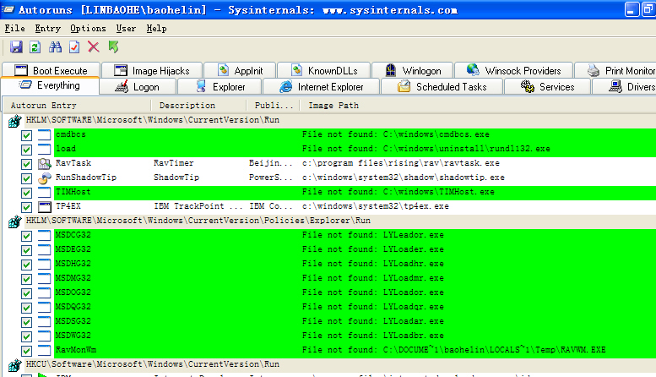Click the Properties checkmark sheet icon
656x377 pixels.
coord(74,47)
